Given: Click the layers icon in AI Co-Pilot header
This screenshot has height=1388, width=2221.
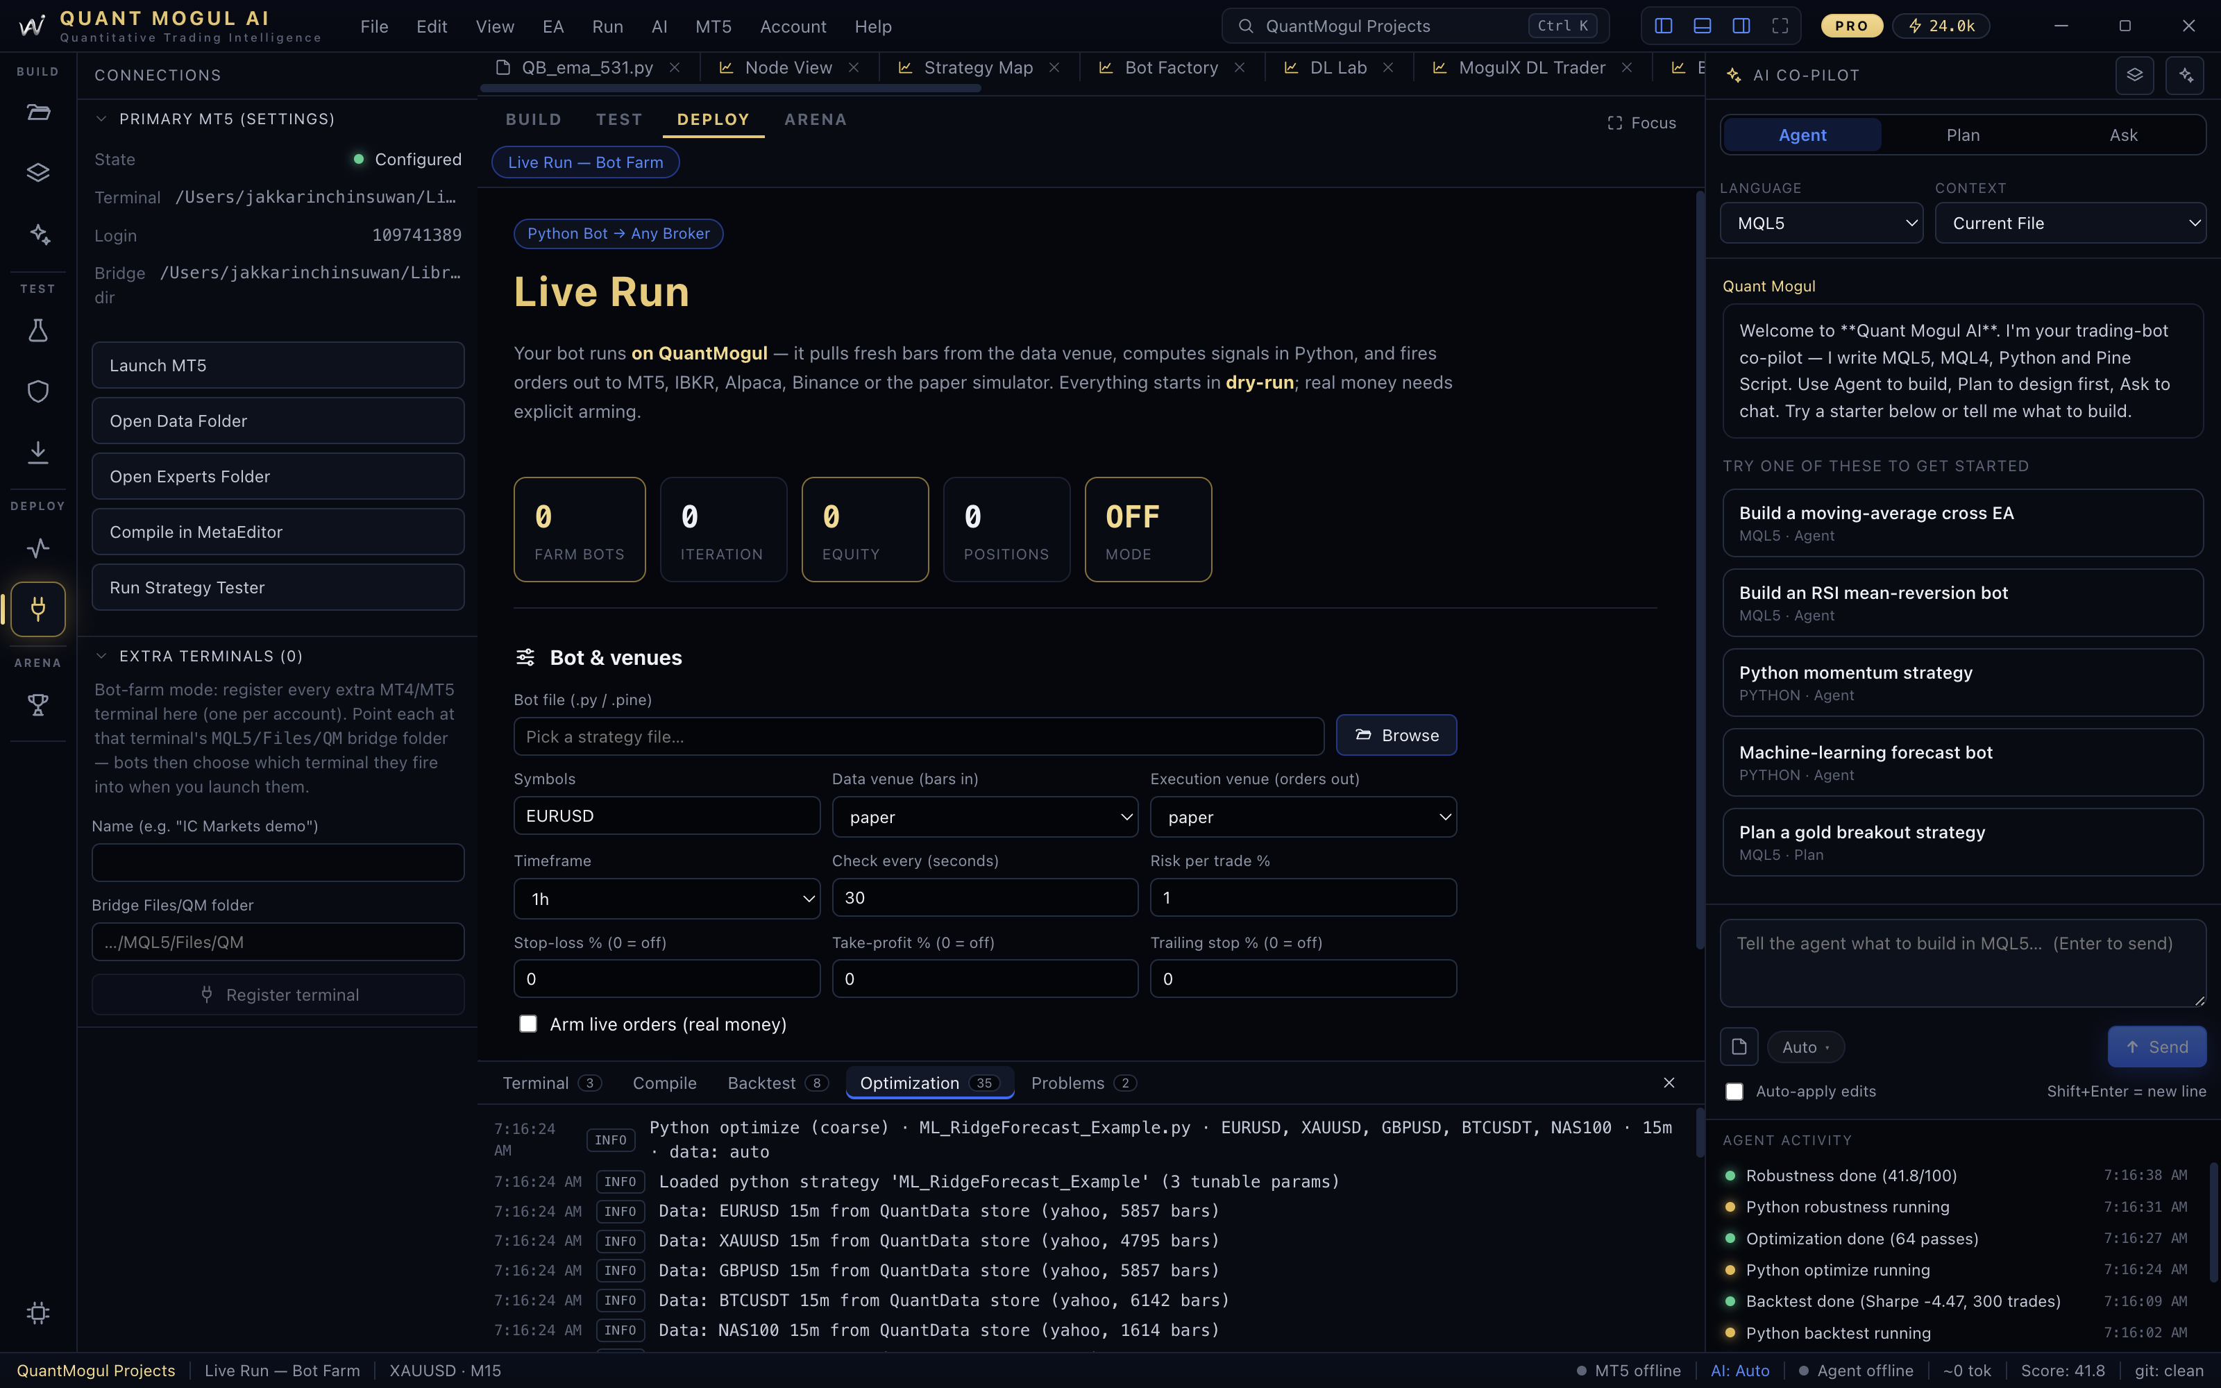Looking at the screenshot, I should 2135,75.
